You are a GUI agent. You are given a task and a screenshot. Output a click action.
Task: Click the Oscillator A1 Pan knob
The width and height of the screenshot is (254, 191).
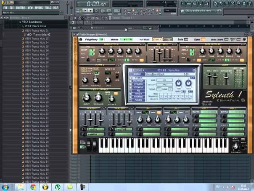tap(138, 51)
